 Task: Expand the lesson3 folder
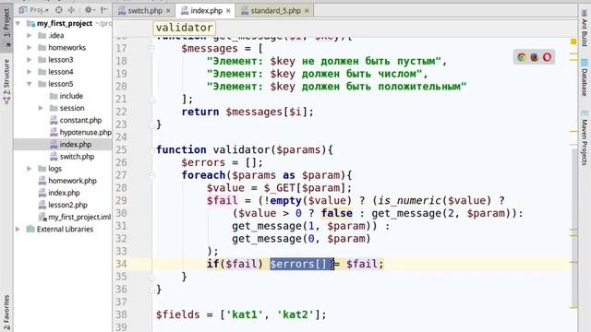29,59
